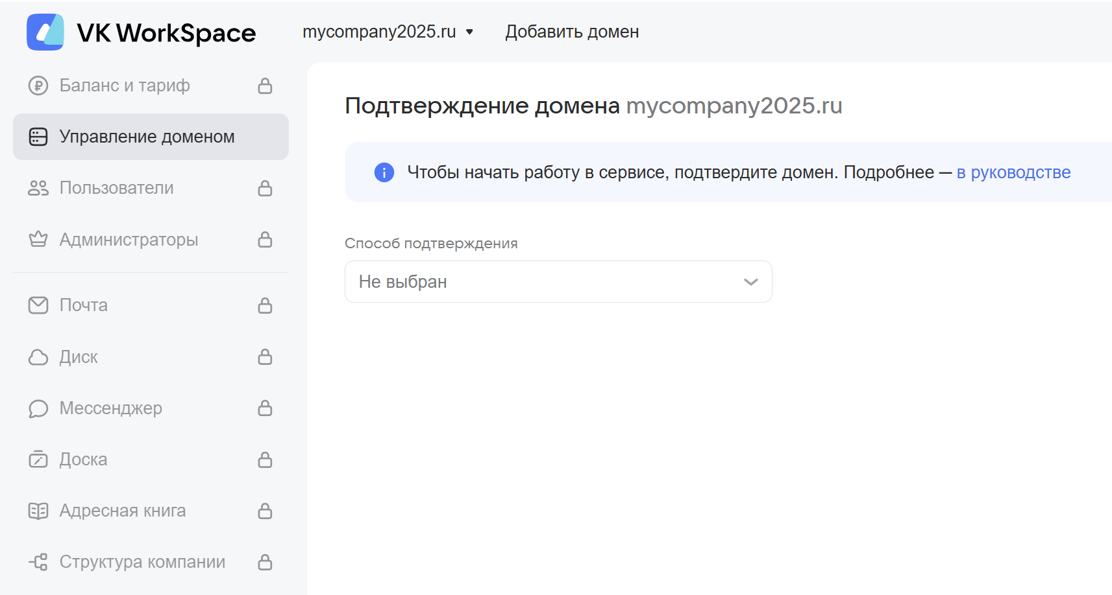Click Добавить домен in the top bar

(x=572, y=32)
